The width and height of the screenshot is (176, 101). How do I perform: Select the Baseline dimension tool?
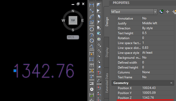click(92, 59)
